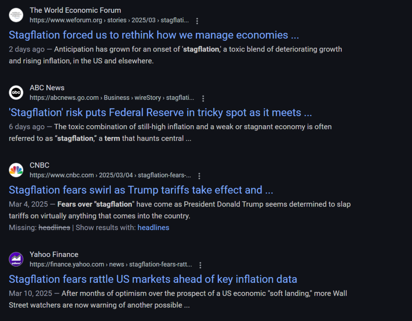Open 'Stagflation fears swirl as Trump tariffs' link
Viewport: 412px width, 321px height.
pyautogui.click(x=141, y=190)
